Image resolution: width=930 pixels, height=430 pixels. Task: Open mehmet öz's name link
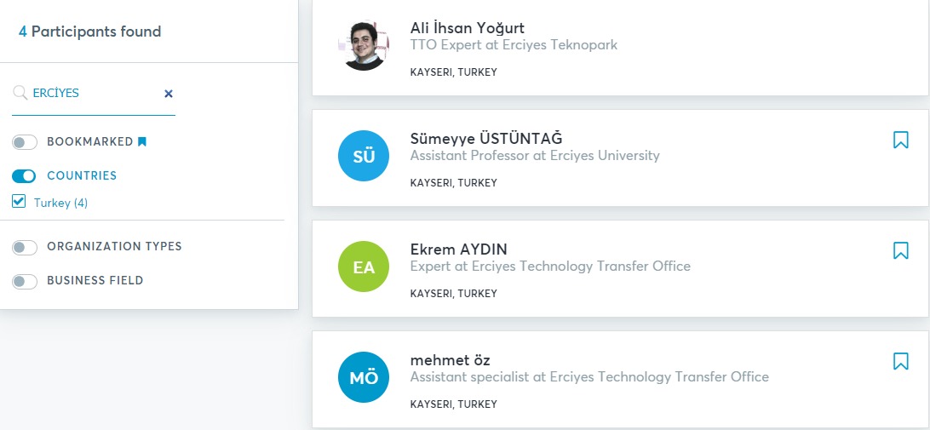(x=450, y=360)
